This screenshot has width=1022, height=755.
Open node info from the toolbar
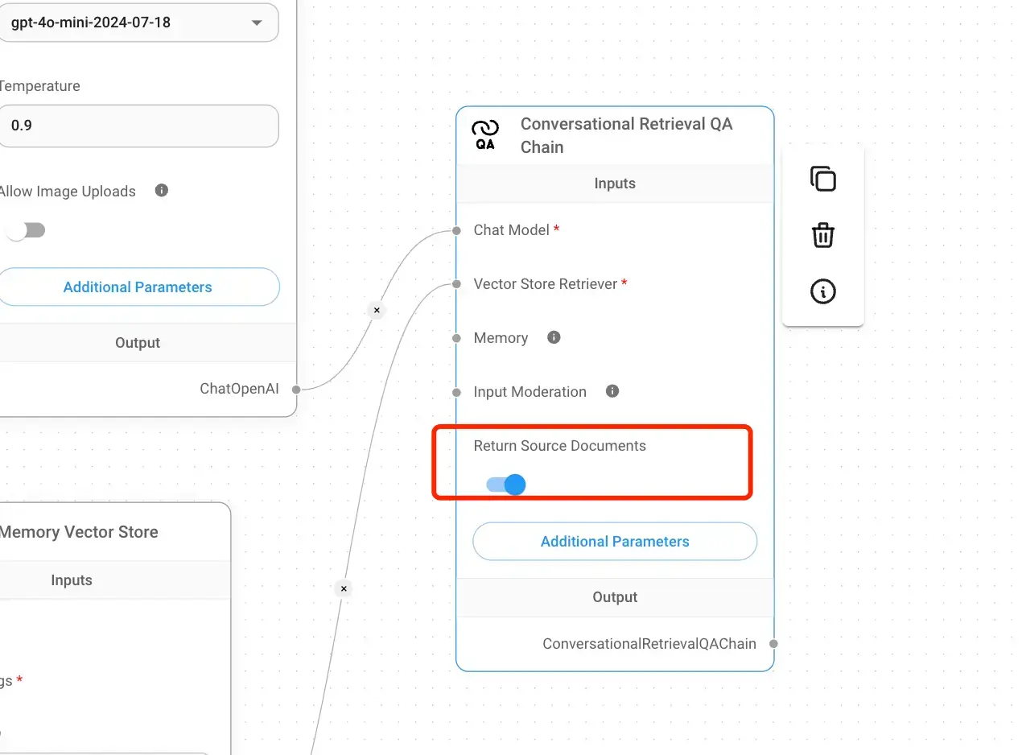[x=822, y=291]
